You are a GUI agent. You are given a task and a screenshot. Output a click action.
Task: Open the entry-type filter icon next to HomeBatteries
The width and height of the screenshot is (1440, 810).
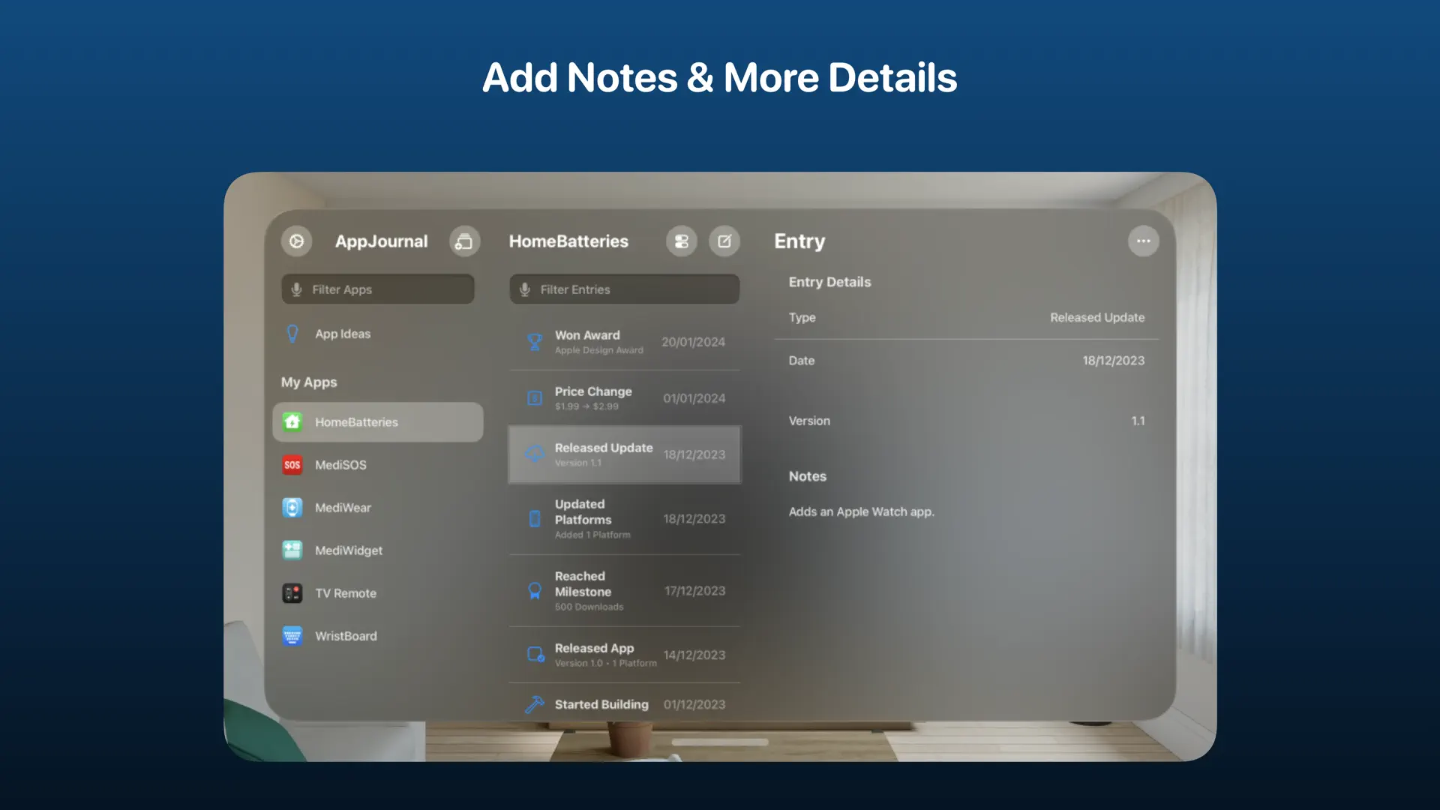pos(681,241)
